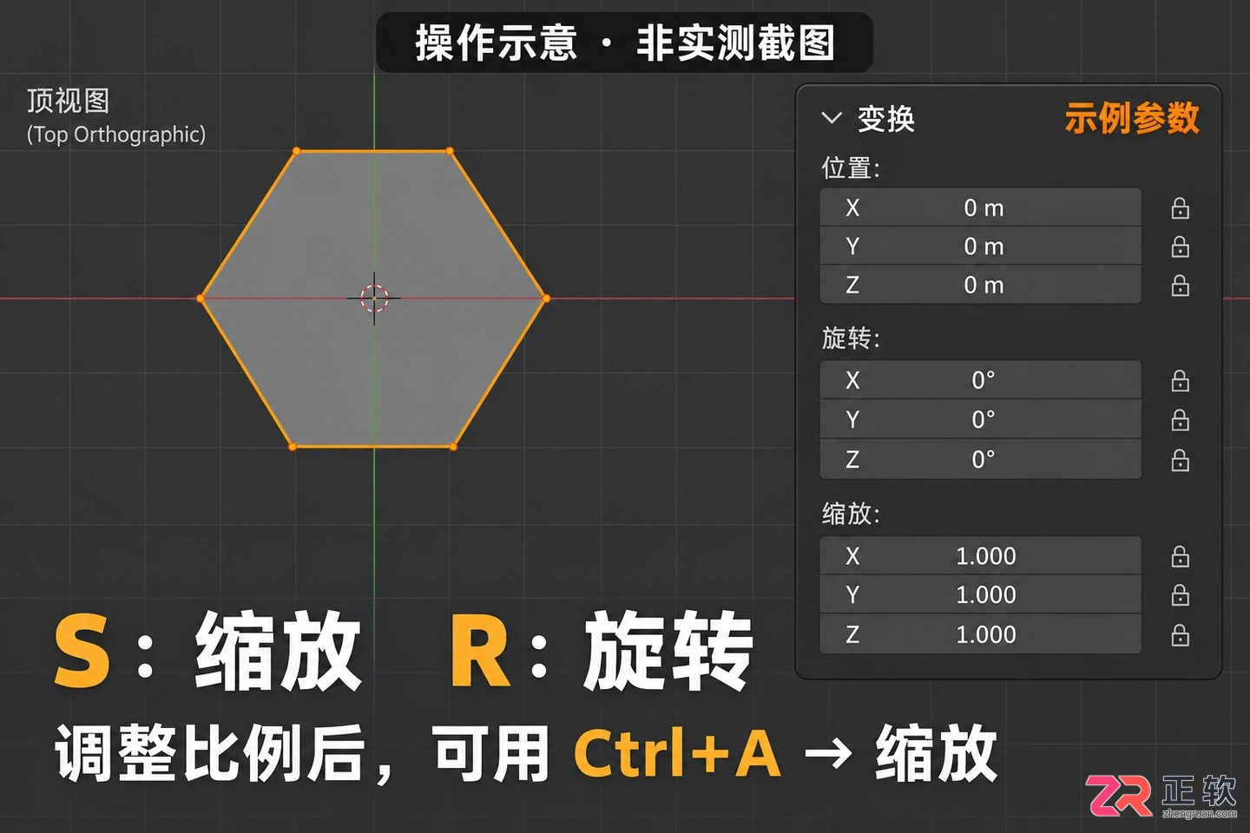
Task: Toggle lock for Location Z
Action: pyautogui.click(x=1180, y=285)
